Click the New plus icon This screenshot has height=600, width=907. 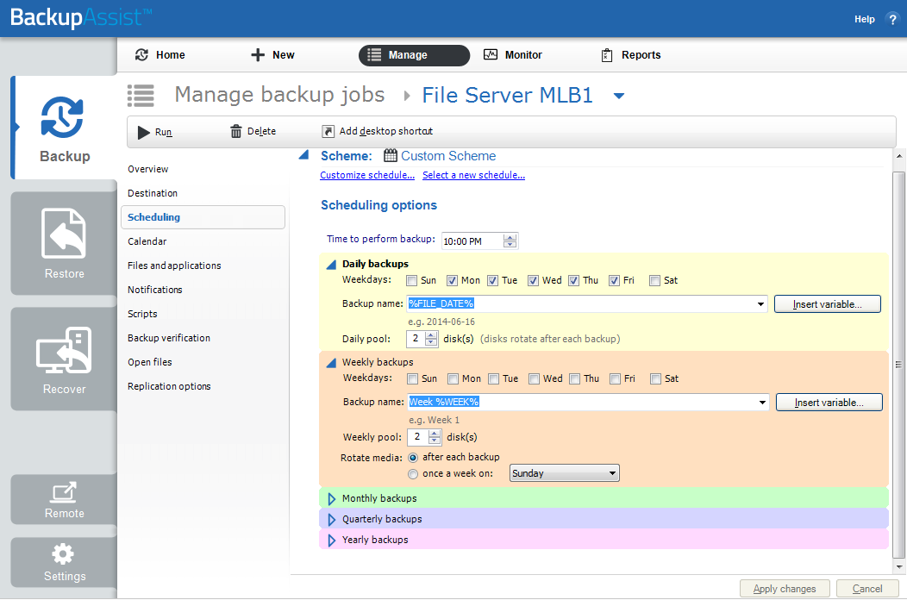point(258,55)
